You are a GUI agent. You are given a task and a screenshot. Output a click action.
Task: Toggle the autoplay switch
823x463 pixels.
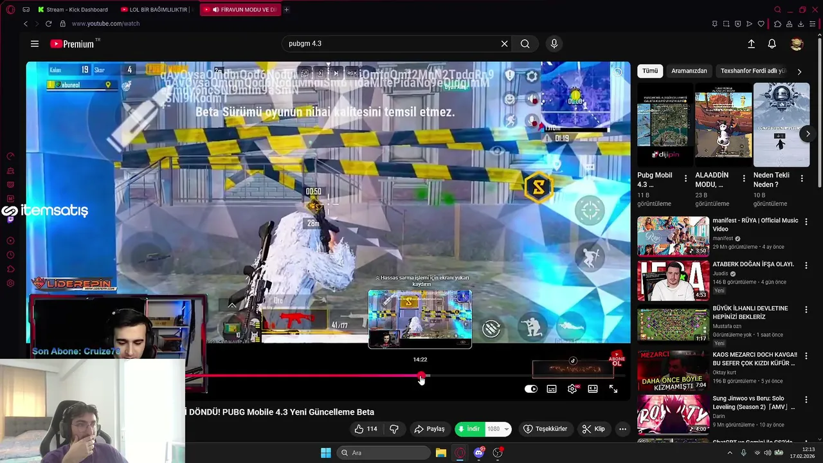[531, 389]
